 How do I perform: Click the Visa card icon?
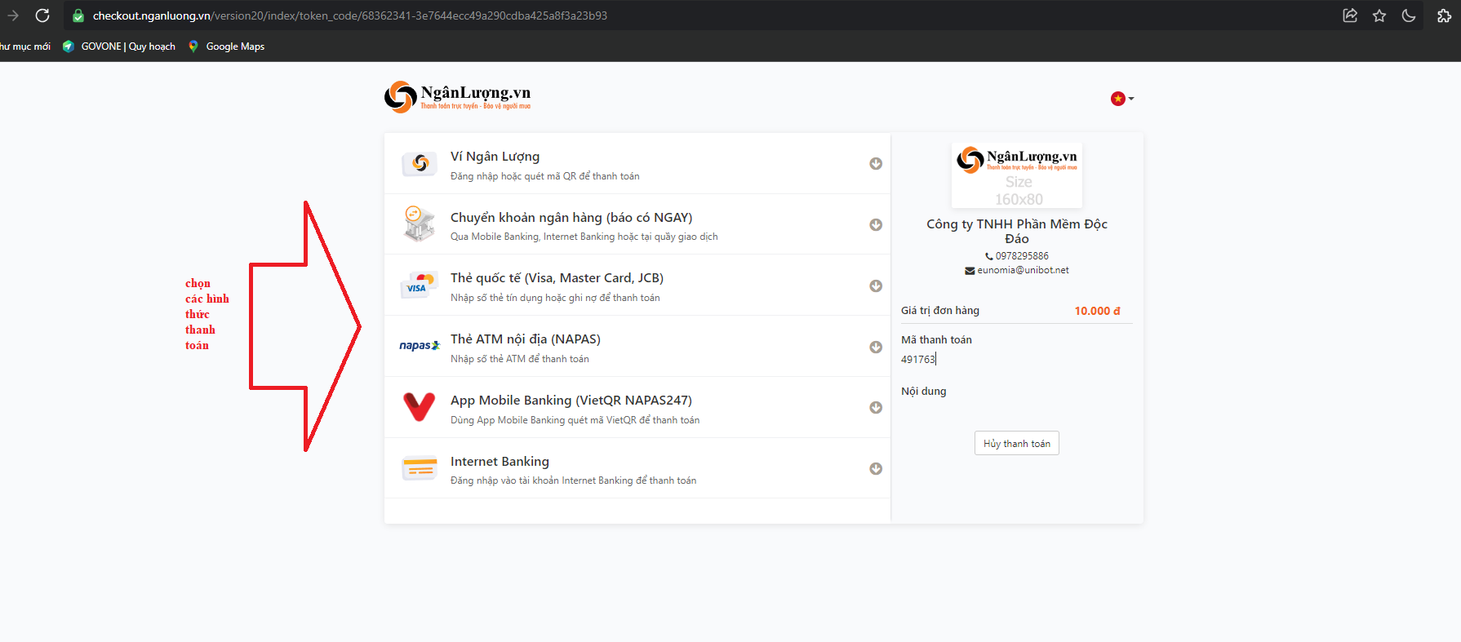pos(418,285)
